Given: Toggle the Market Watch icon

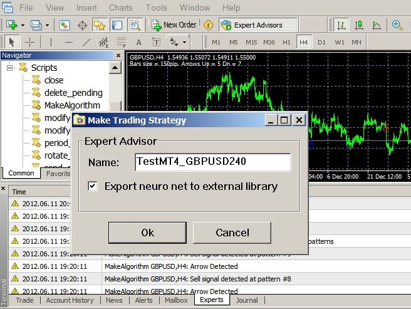Looking at the screenshot, I should 65,25.
